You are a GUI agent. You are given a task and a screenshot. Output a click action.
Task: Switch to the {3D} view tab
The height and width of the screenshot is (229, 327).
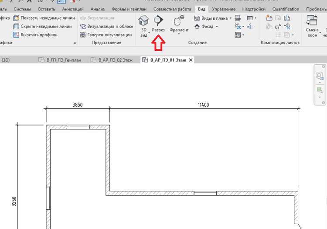6,60
